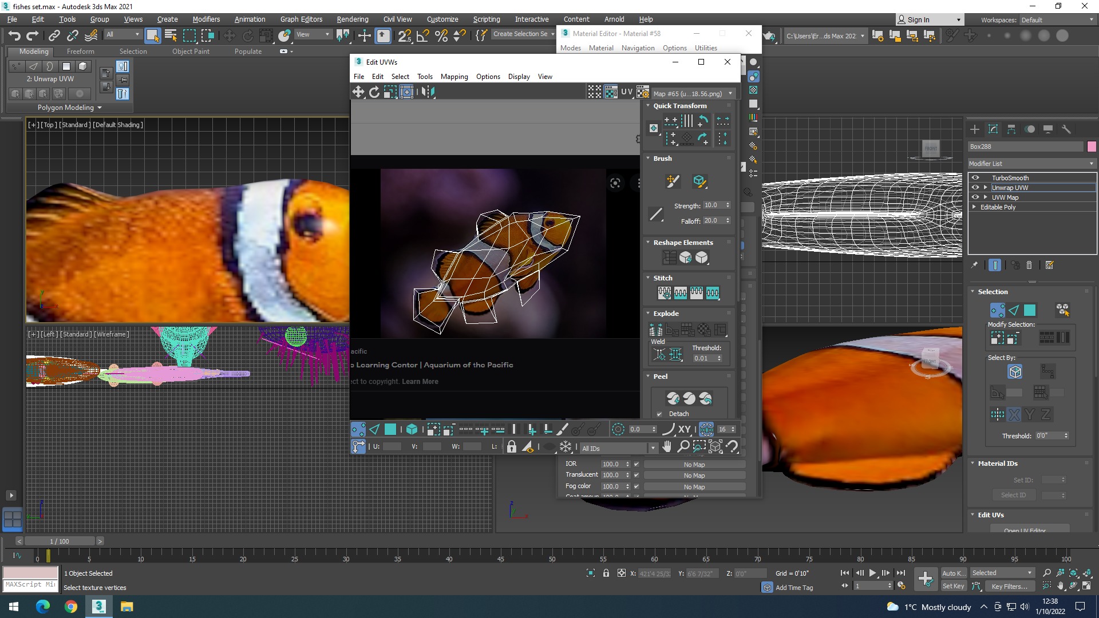The width and height of the screenshot is (1099, 618).
Task: Open the Modifier List dropdown
Action: click(x=1031, y=164)
